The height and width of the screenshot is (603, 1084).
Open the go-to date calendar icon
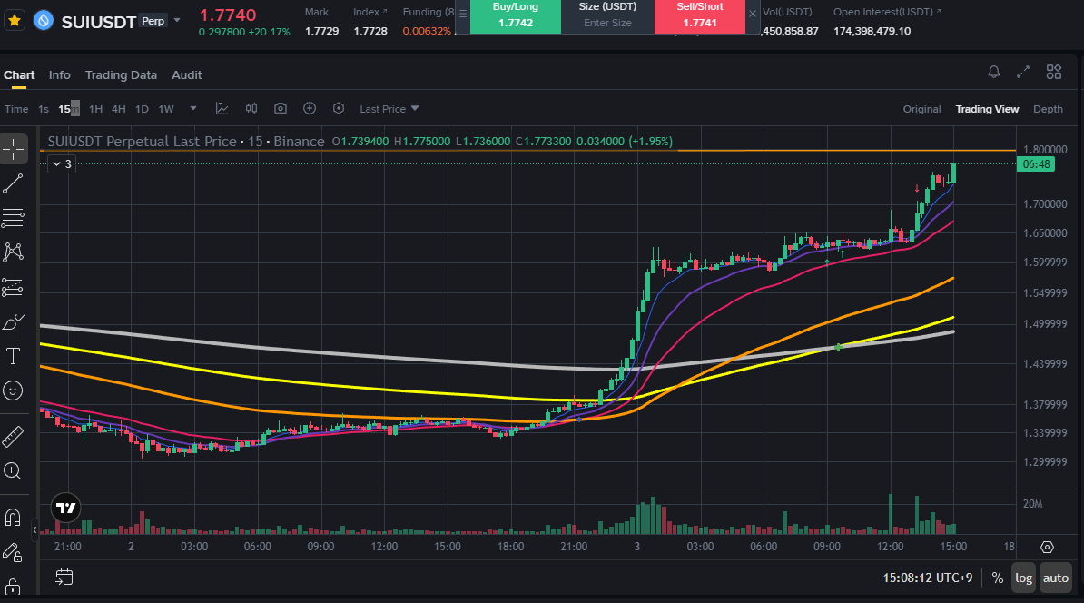[64, 578]
